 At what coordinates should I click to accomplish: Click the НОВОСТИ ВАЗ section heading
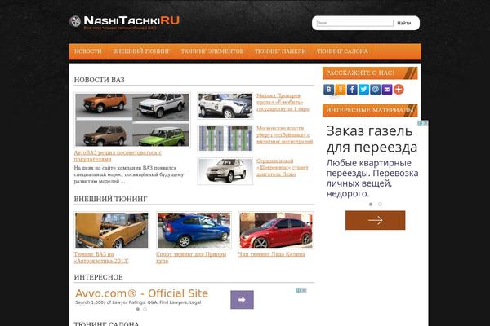[x=100, y=80]
